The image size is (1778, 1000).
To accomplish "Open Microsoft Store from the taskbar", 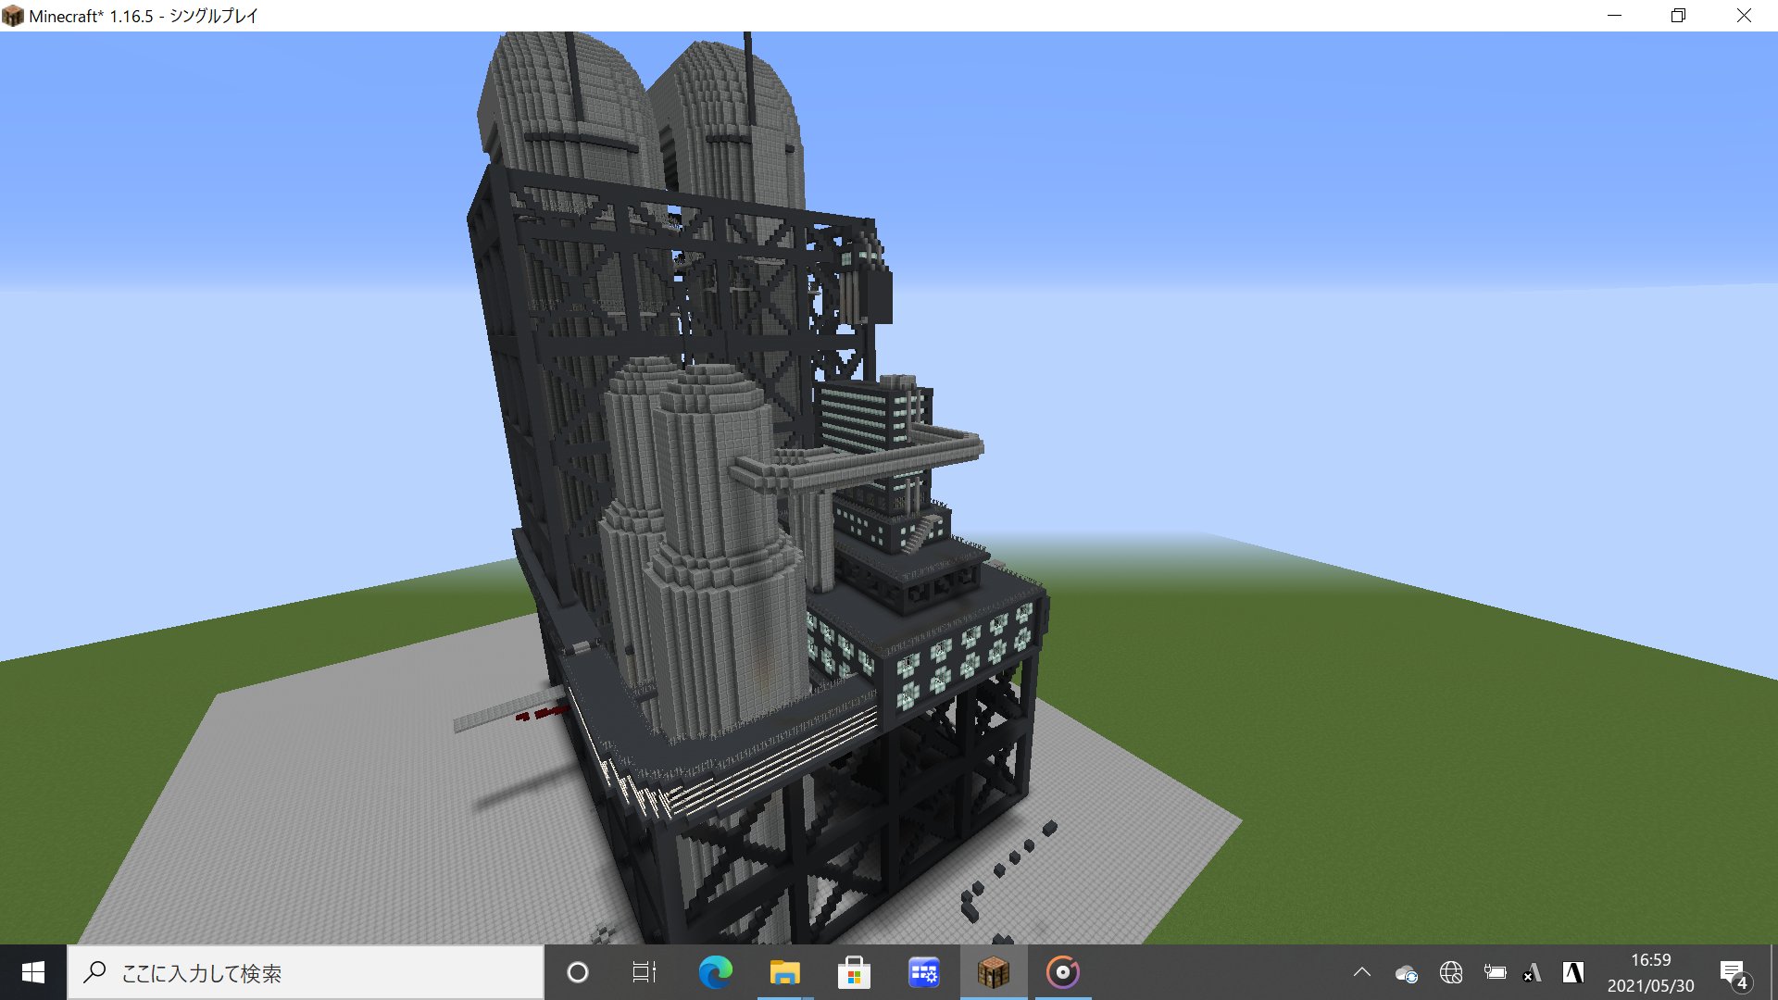I will [x=854, y=972].
